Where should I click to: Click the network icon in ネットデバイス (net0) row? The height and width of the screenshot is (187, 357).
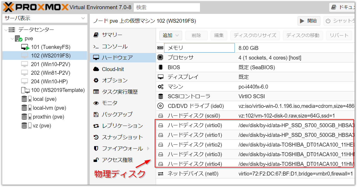coord(161,174)
